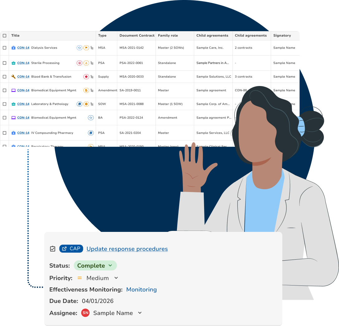Click the medical kit icon for Dialysis Services
The image size is (339, 326).
point(13,48)
